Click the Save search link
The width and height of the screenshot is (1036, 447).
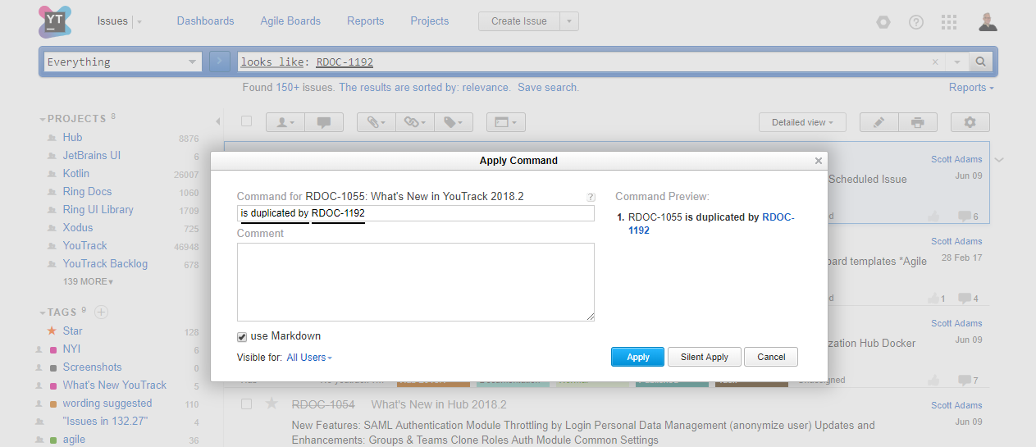[548, 87]
